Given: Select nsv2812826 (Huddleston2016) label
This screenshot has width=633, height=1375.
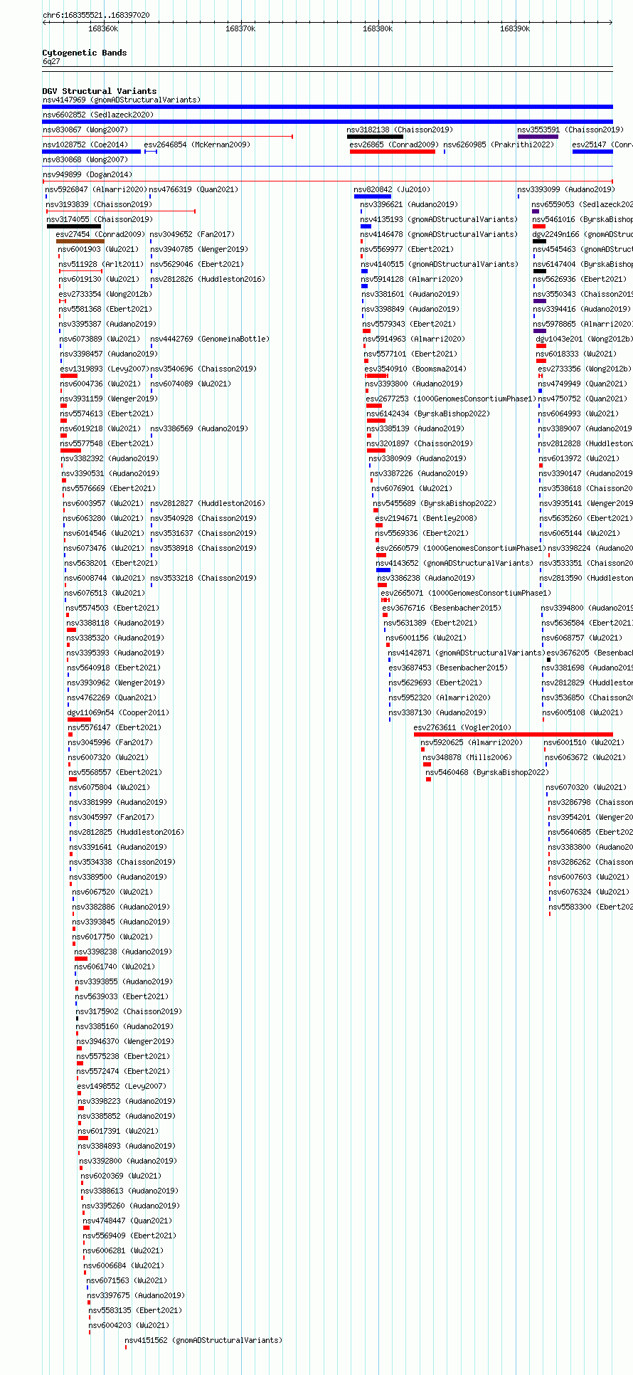Looking at the screenshot, I should coord(208,279).
